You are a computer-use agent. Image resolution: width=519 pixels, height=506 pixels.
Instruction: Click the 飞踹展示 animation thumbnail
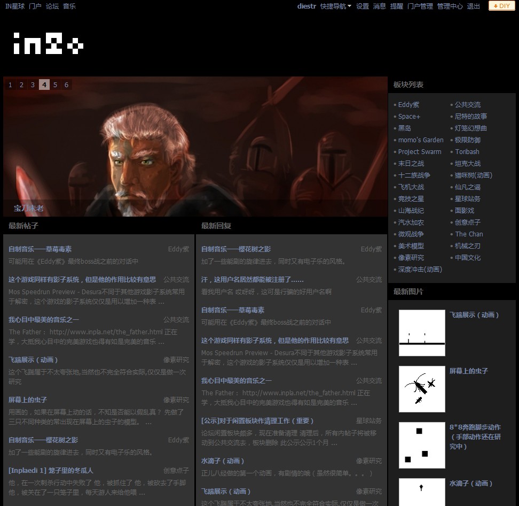pos(422,333)
